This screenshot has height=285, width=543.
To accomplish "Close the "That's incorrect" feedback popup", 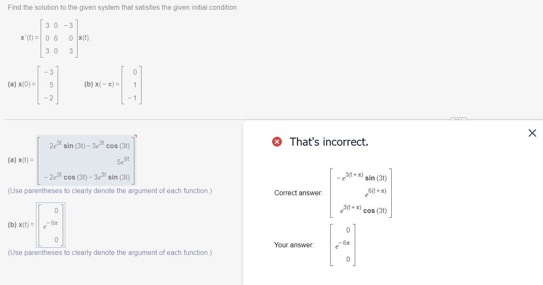I will coord(532,133).
